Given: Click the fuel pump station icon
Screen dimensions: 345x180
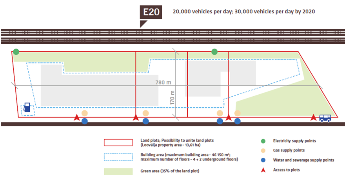Looking at the screenshot, I should [x=27, y=108].
